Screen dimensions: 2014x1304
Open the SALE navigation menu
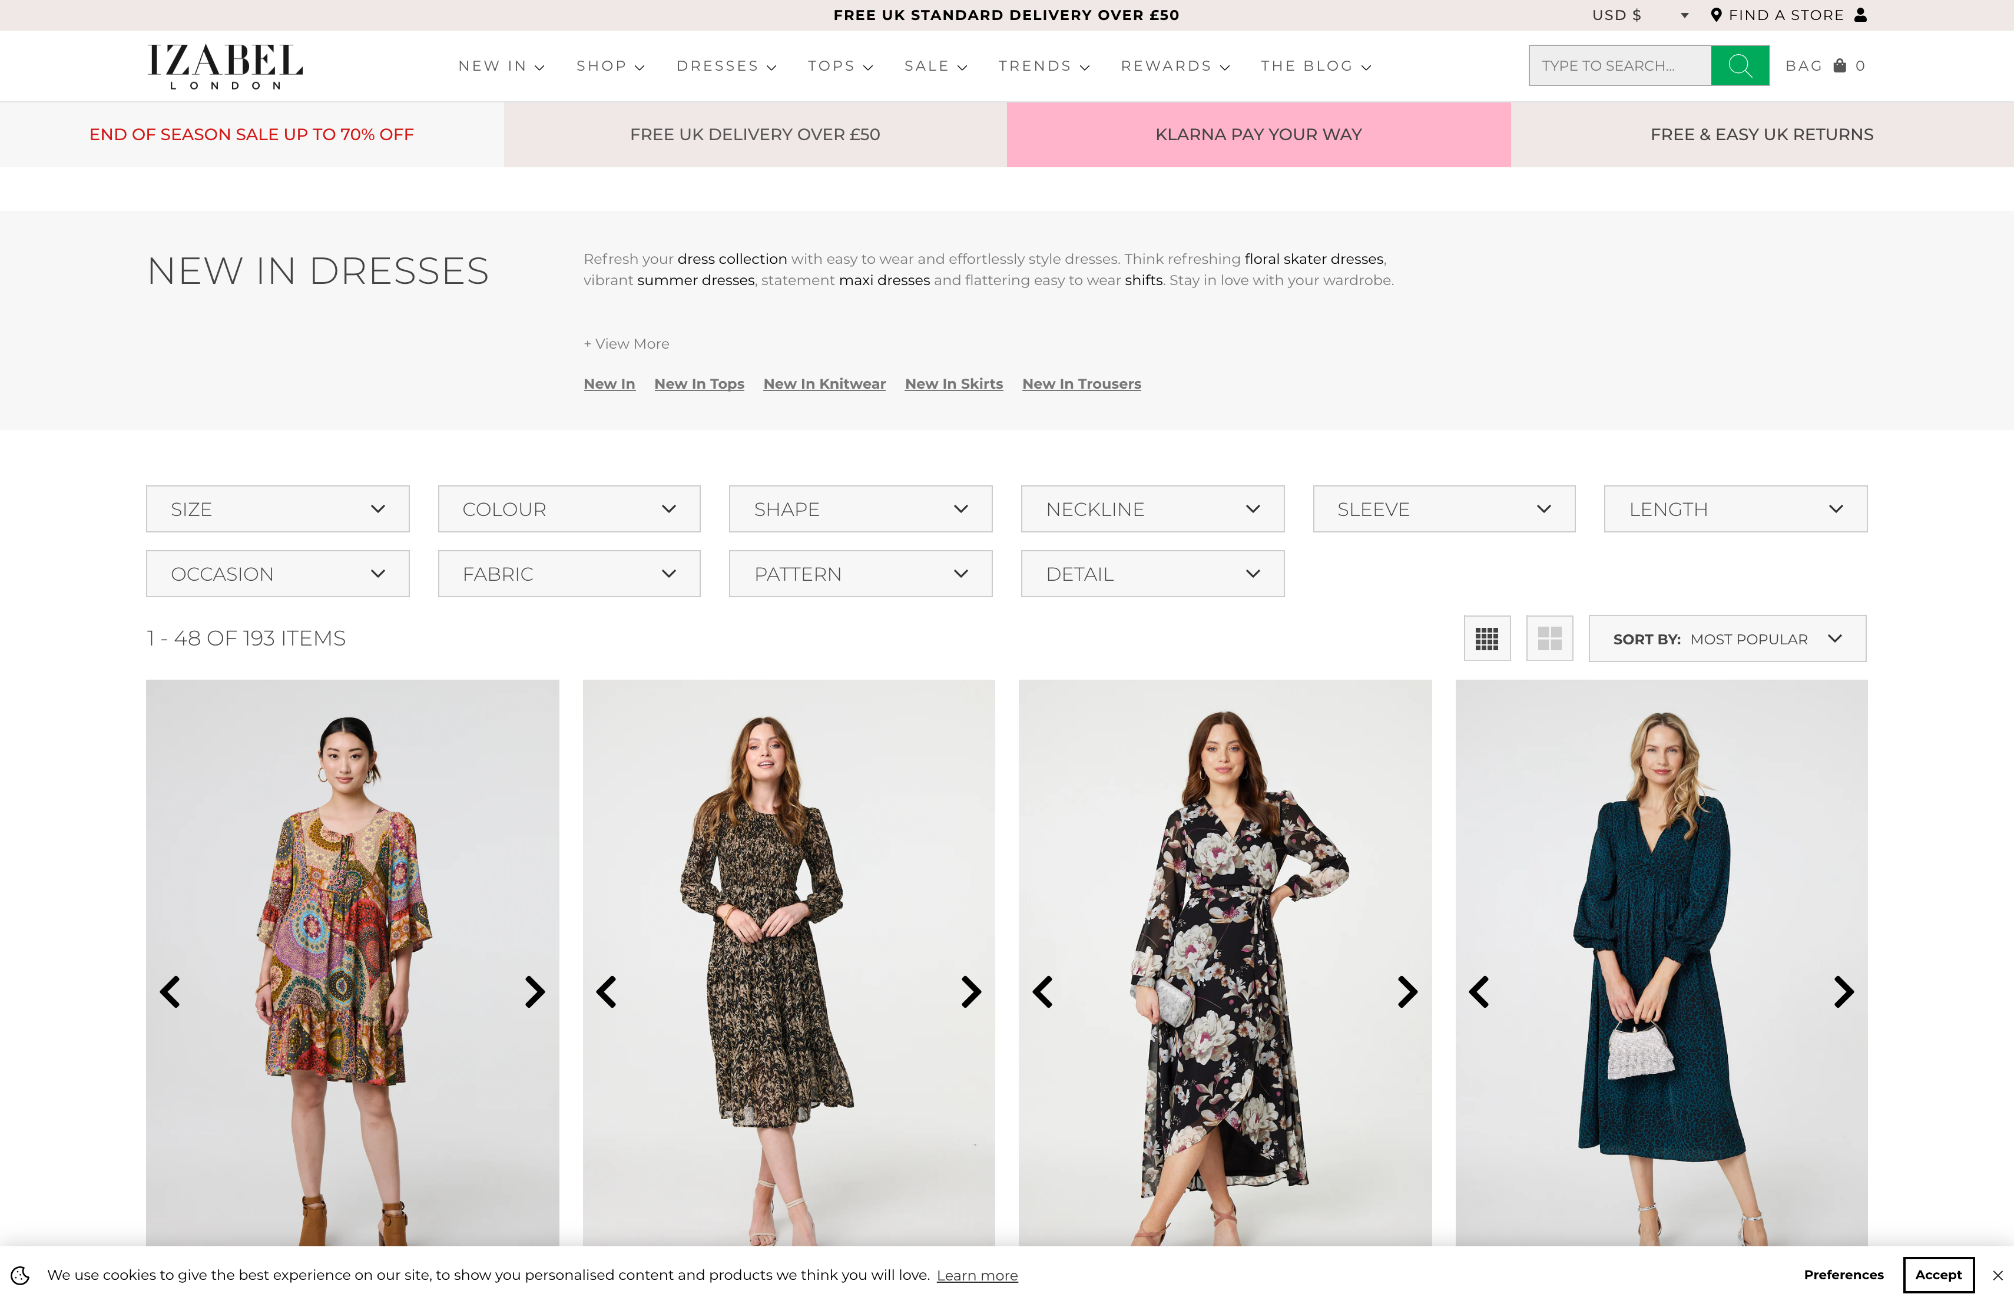(x=935, y=66)
